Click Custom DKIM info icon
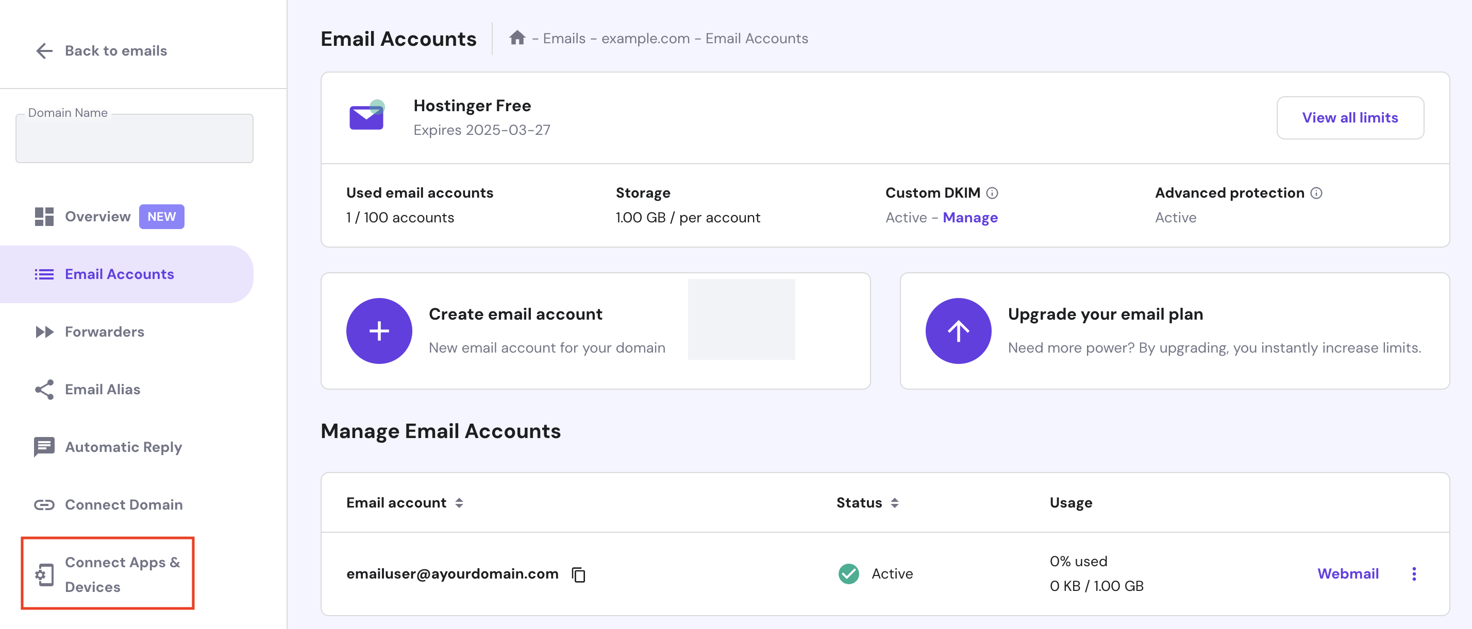This screenshot has height=629, width=1472. pos(992,194)
